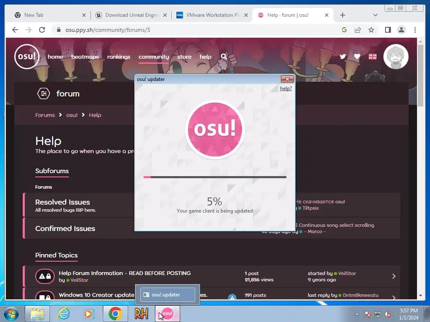Viewport: 430px width, 322px height.
Task: Click the pink osu! logo in updater
Action: coord(215,130)
